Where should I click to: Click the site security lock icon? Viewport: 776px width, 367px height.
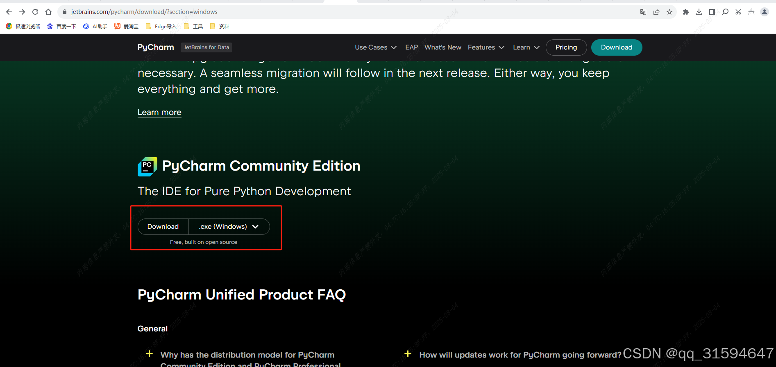pos(64,12)
